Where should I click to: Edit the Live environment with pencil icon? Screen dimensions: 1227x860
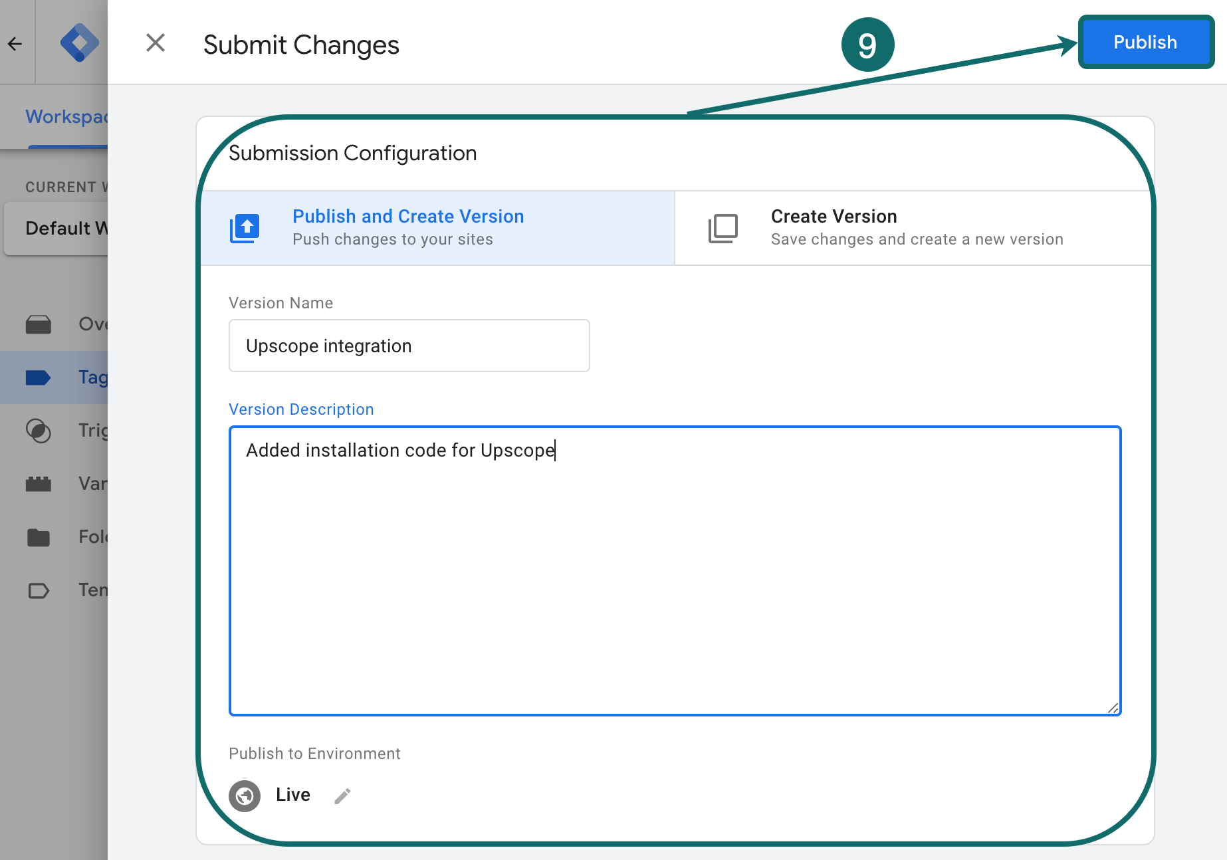tap(342, 796)
